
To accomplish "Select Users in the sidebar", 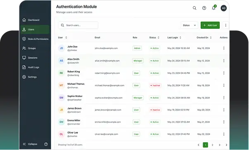I will pos(35,30).
